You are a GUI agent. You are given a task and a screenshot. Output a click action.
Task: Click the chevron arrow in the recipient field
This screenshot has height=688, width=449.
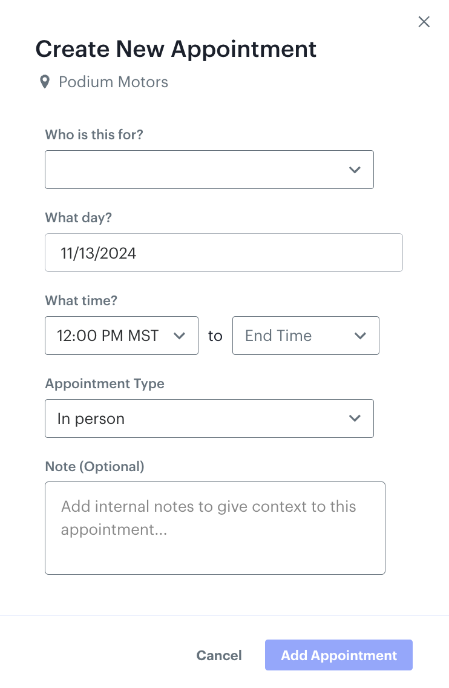tap(355, 170)
